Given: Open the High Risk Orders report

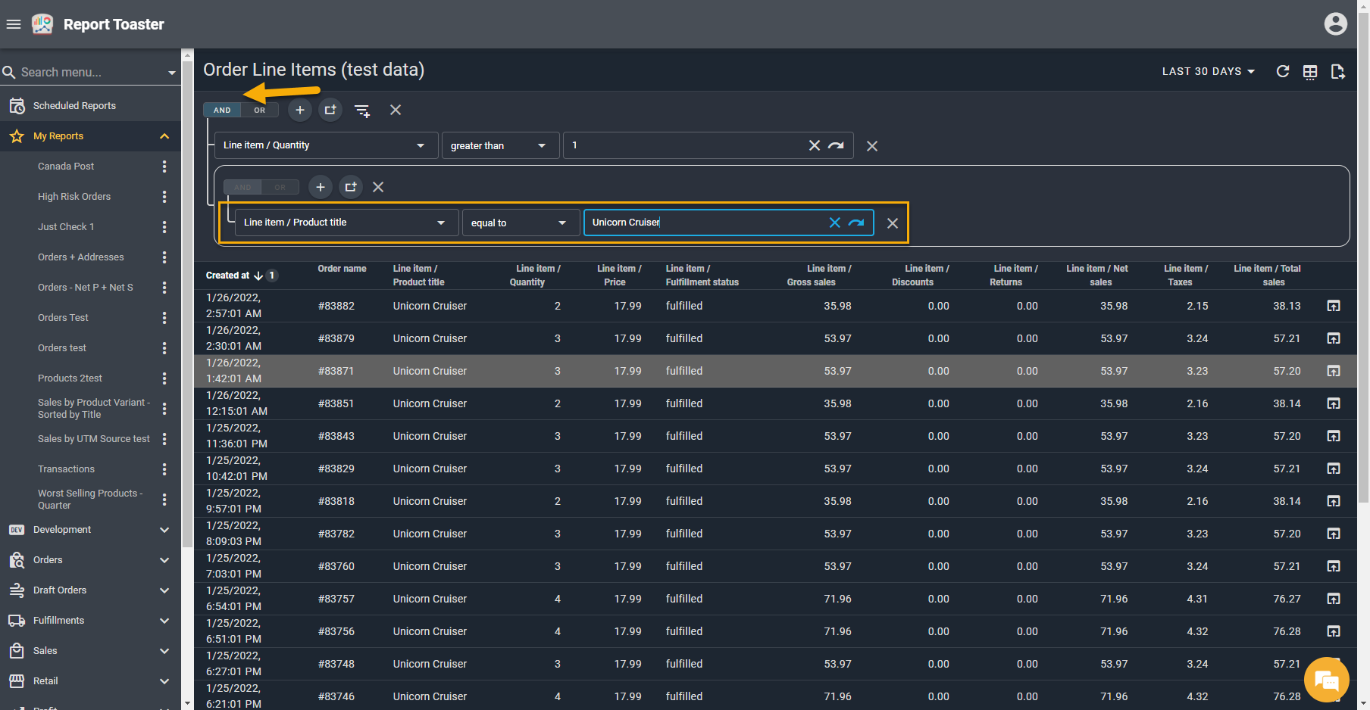Looking at the screenshot, I should pos(74,197).
